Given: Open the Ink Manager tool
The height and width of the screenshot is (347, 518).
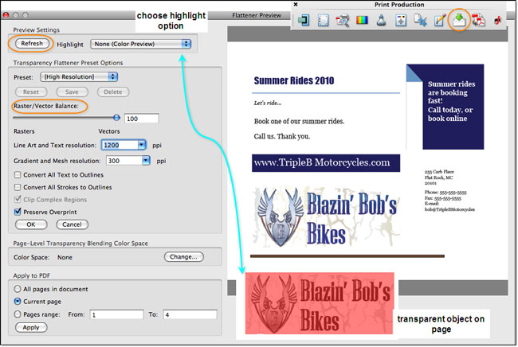Looking at the screenshot, I should [381, 21].
